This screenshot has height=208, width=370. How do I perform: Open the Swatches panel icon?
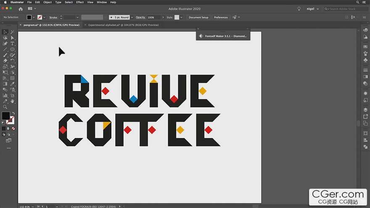[365, 47]
